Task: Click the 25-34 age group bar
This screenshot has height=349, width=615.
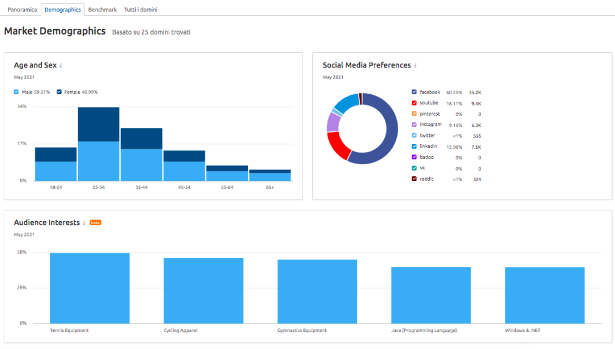Action: point(99,144)
